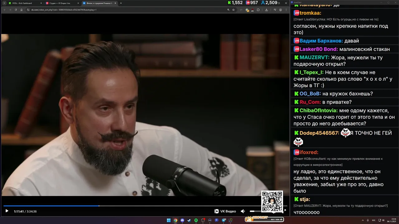Image resolution: width=399 pixels, height=224 pixels.
Task: Open a new browser tab
Action: click(x=121, y=3)
